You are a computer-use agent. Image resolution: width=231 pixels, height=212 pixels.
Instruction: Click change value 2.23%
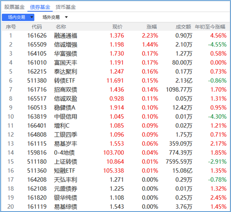tap(150, 36)
